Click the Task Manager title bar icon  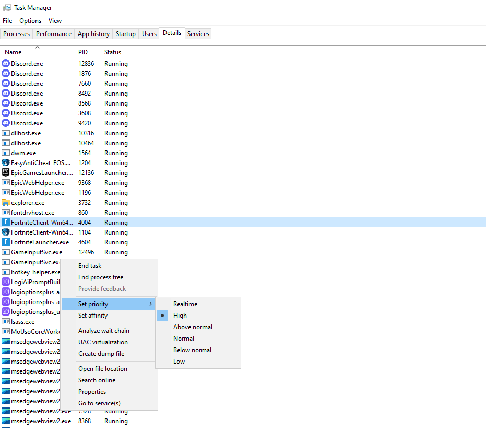7,8
